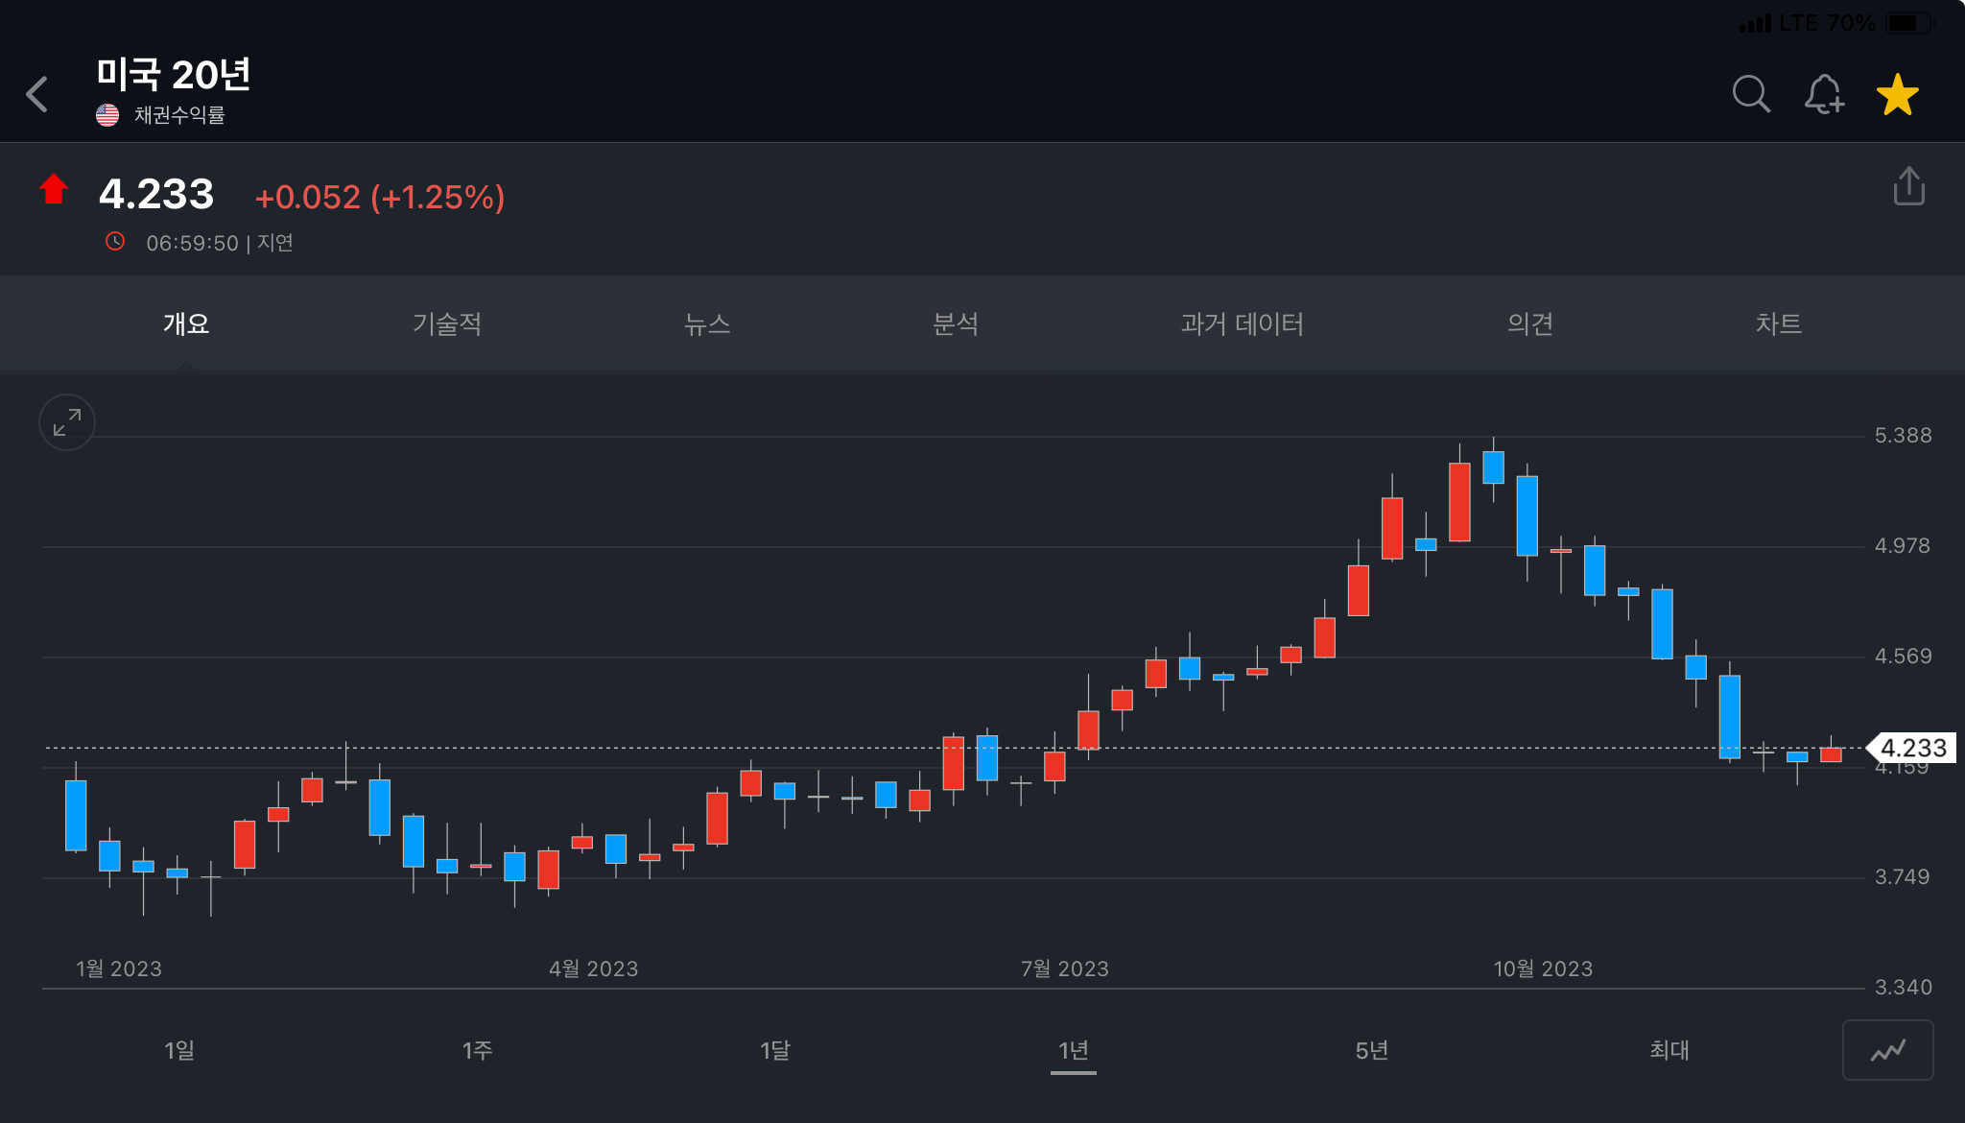1965x1123 pixels.
Task: Tap the signal bars in status bar
Action: pyautogui.click(x=1755, y=24)
